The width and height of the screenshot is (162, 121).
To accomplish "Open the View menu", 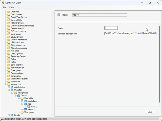I will pyautogui.click(x=11, y=8).
